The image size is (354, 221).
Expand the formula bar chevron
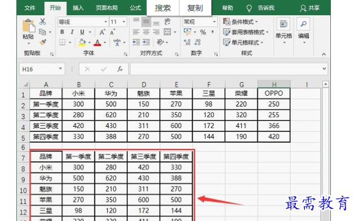324,69
